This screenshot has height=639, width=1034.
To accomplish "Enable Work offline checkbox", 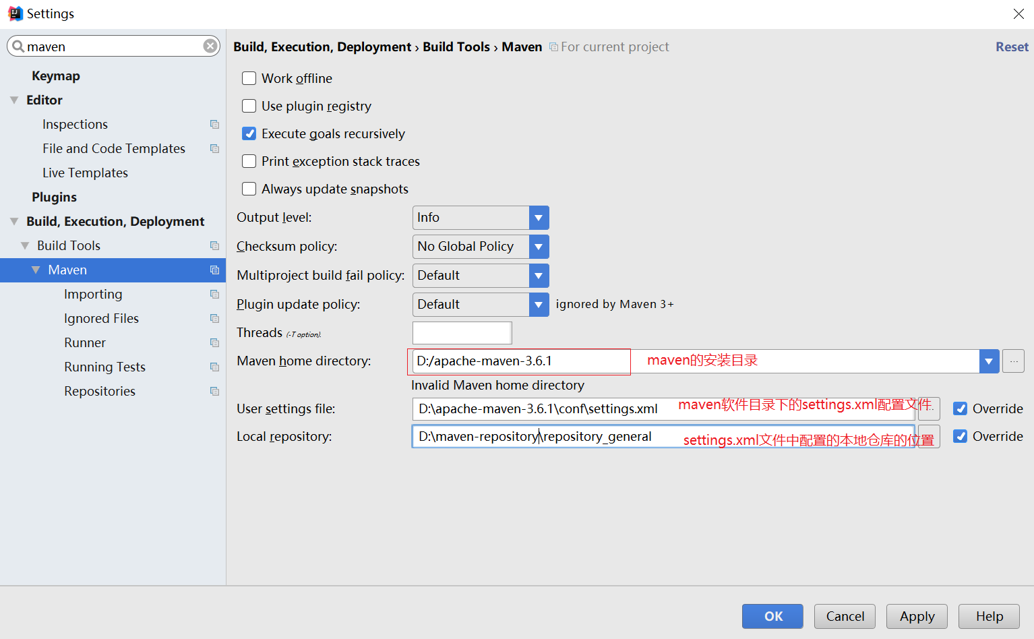I will (x=249, y=78).
